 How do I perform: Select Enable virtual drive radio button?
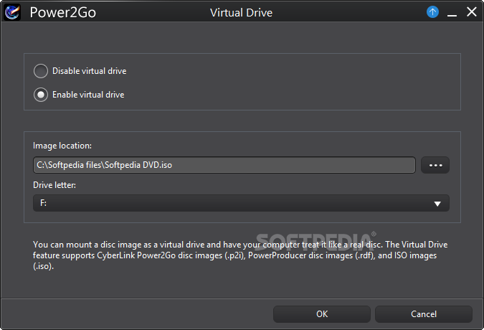click(41, 95)
